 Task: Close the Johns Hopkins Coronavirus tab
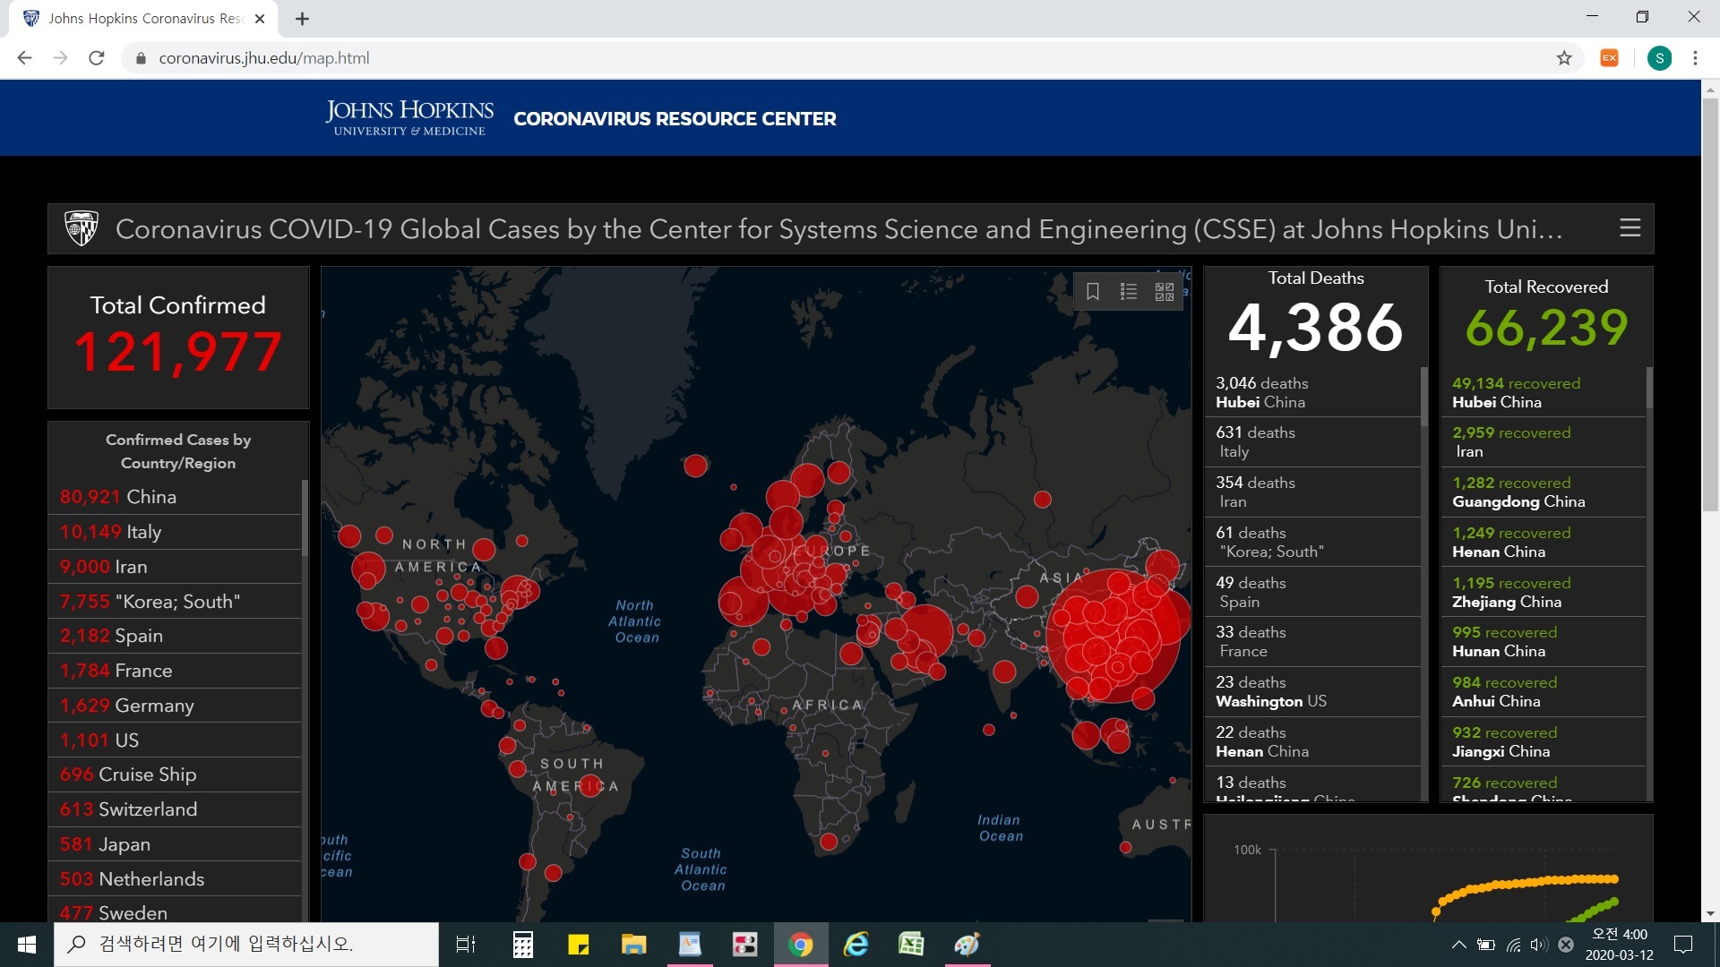click(x=260, y=19)
